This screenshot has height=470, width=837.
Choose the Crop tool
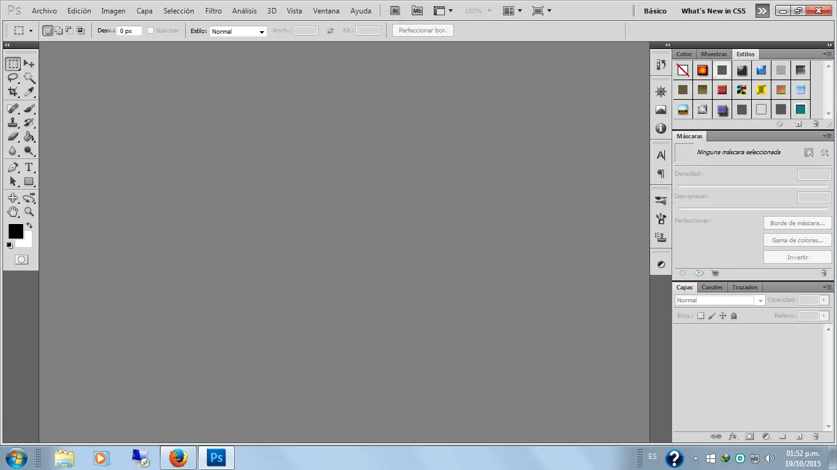pos(13,92)
